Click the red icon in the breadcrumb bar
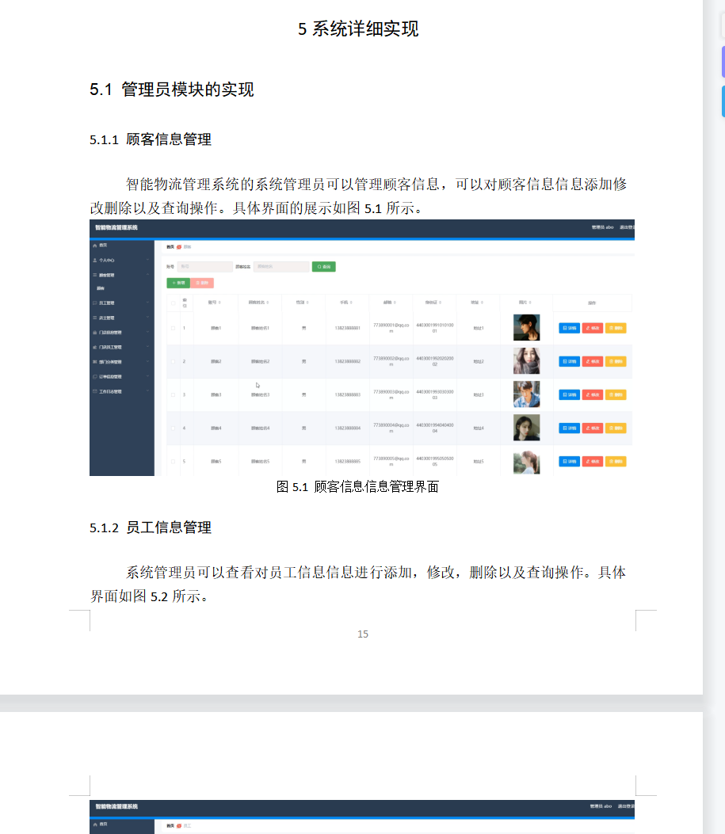The height and width of the screenshot is (834, 725). (x=178, y=247)
